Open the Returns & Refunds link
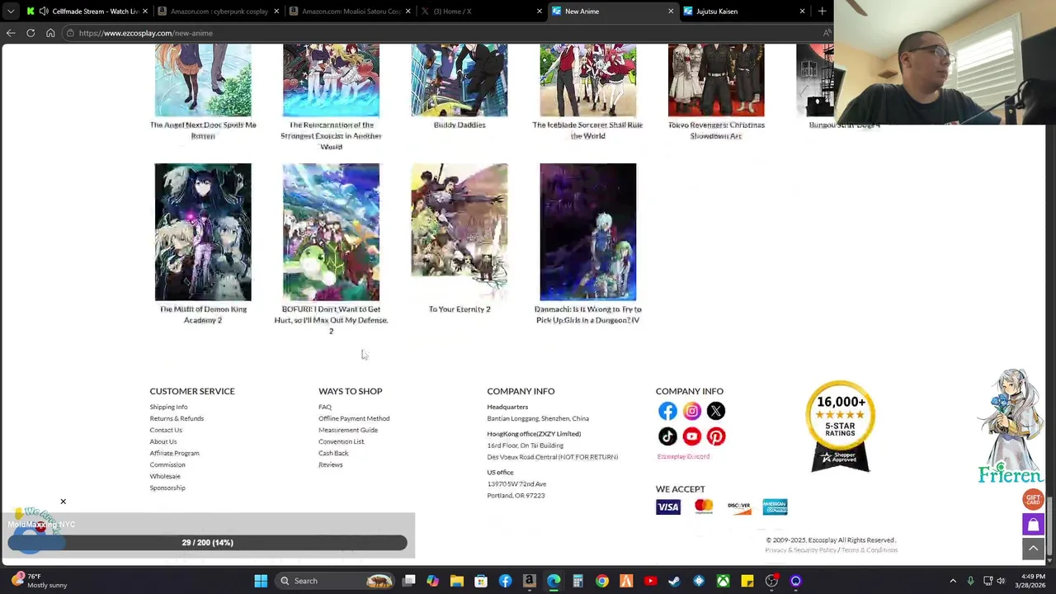1056x594 pixels. (x=177, y=418)
